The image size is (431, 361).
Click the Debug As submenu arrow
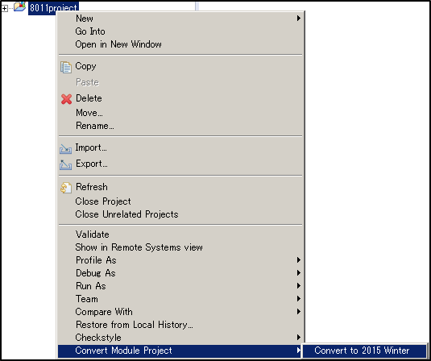click(x=299, y=273)
